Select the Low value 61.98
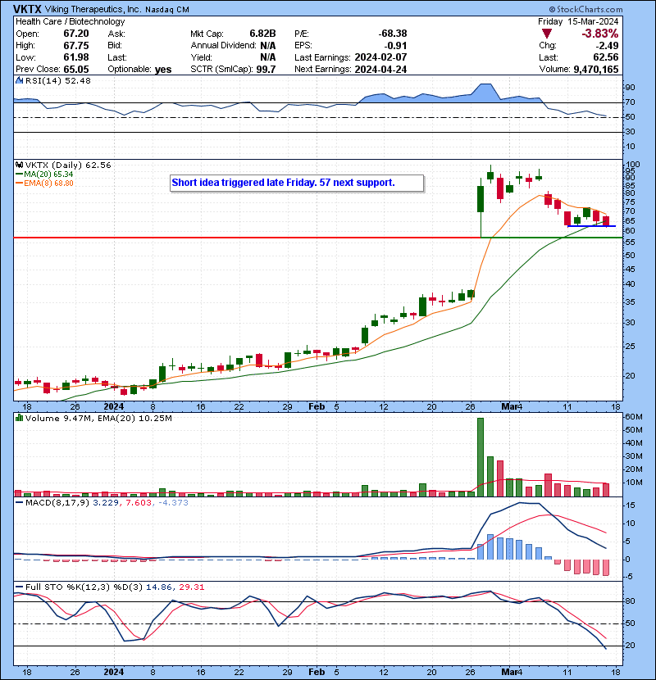This screenshot has width=656, height=680. (x=76, y=57)
